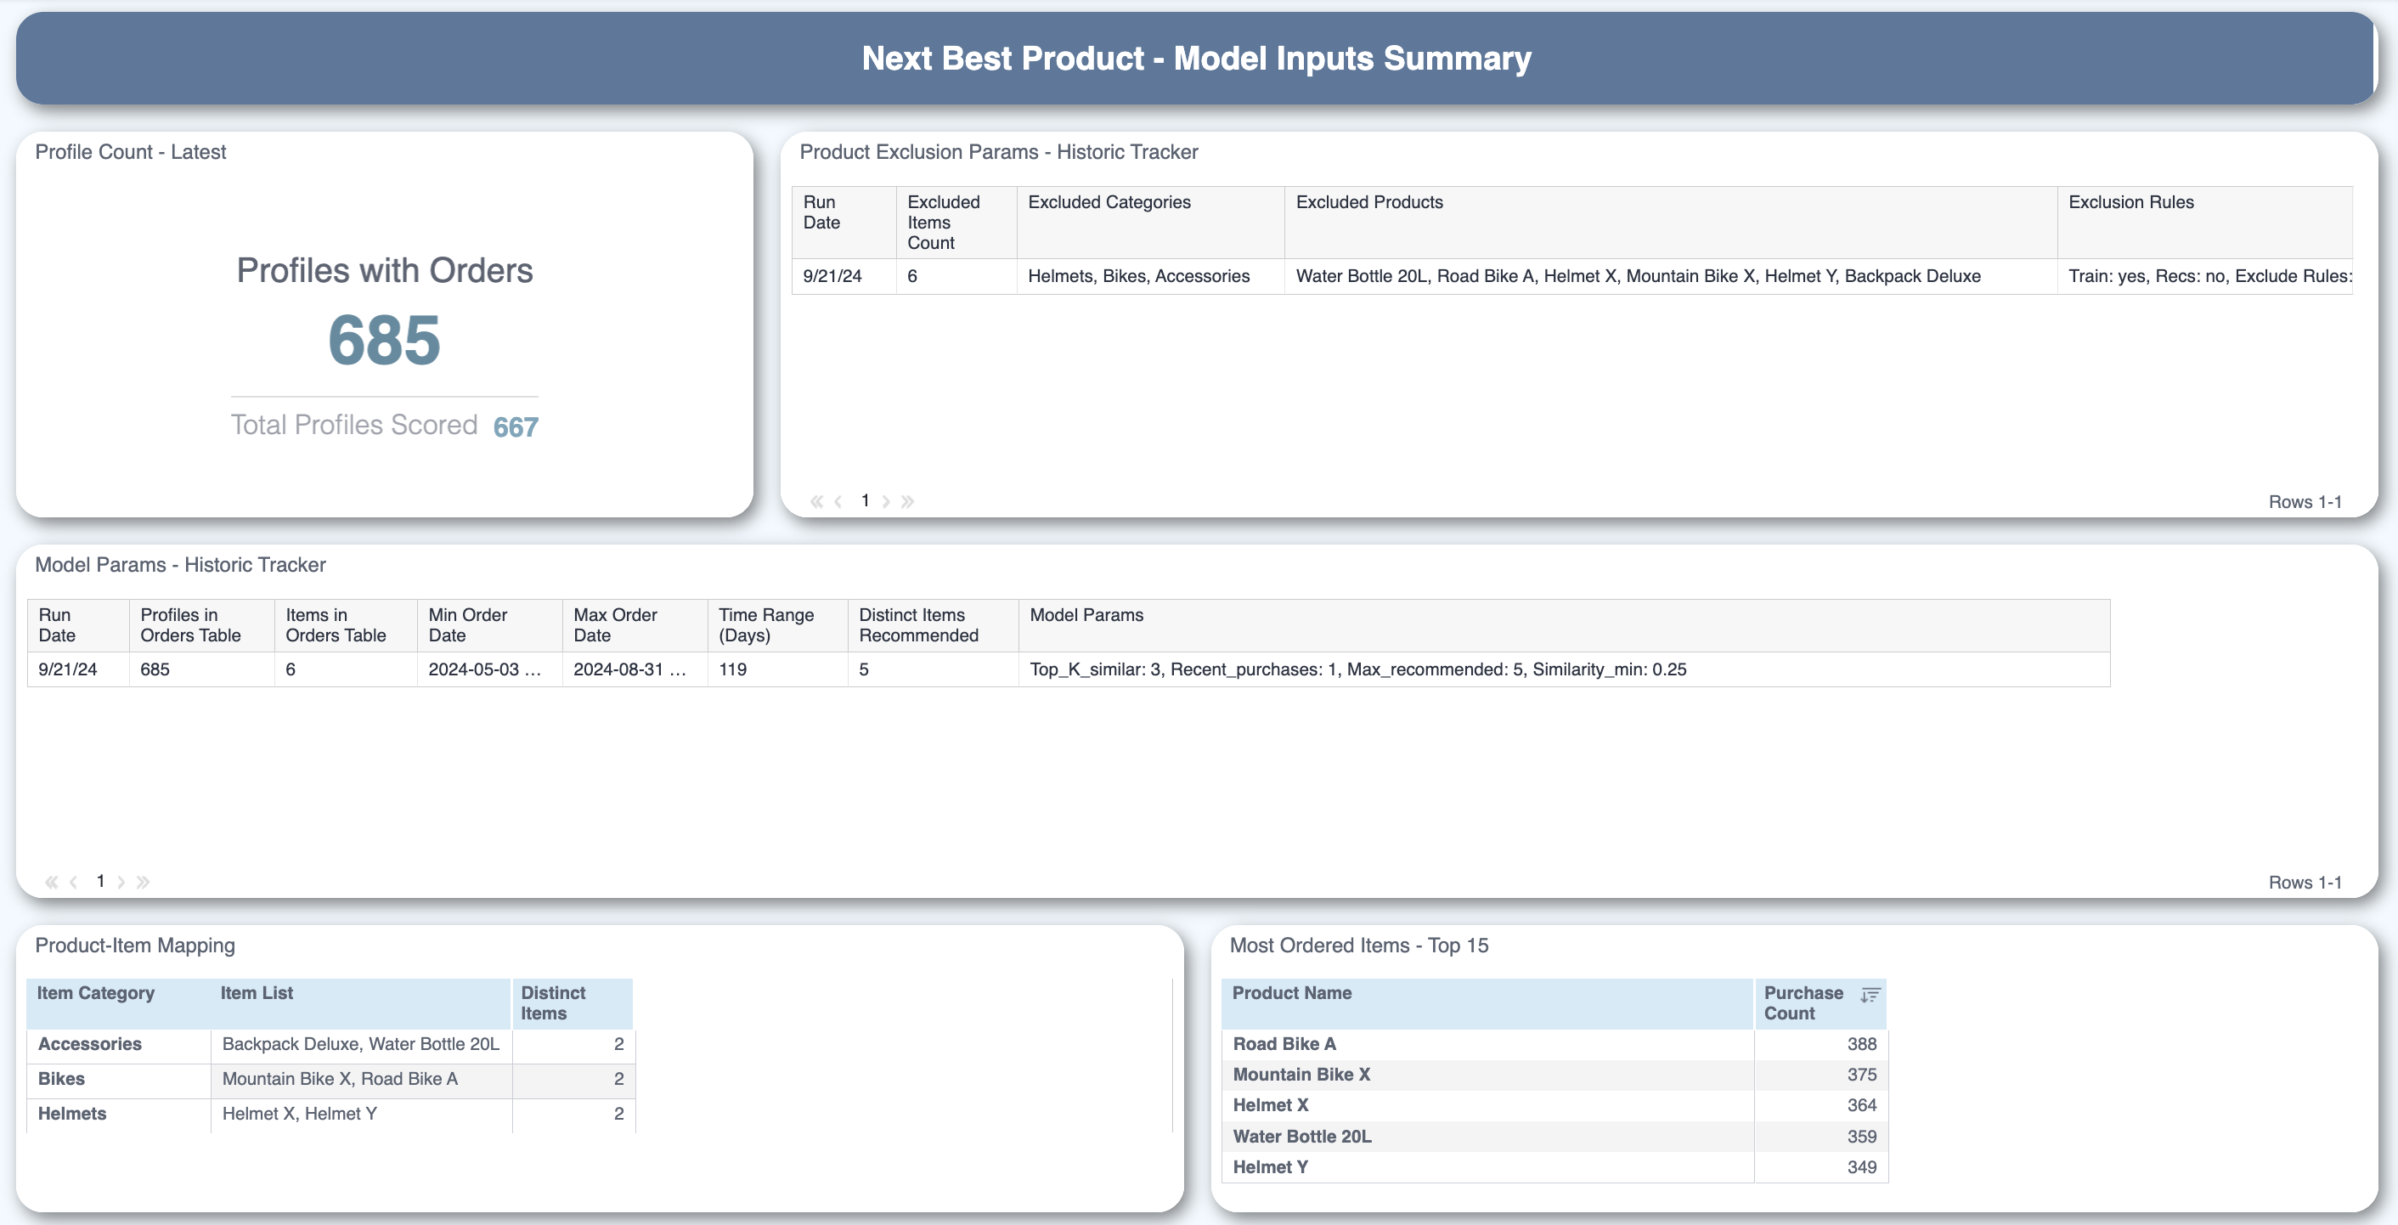
Task: Sort by Product Name column header
Action: coord(1291,993)
